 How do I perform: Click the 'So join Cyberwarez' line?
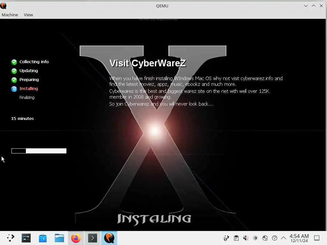point(161,104)
